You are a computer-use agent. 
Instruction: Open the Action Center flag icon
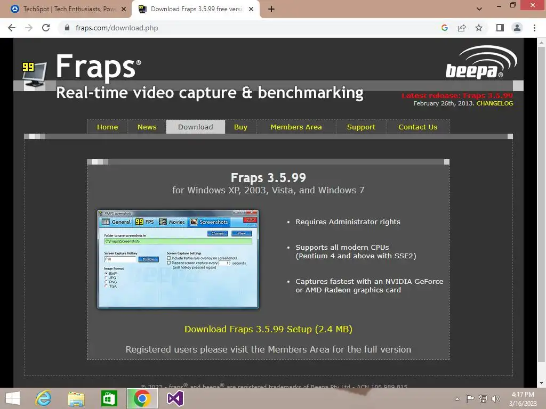pos(470,398)
